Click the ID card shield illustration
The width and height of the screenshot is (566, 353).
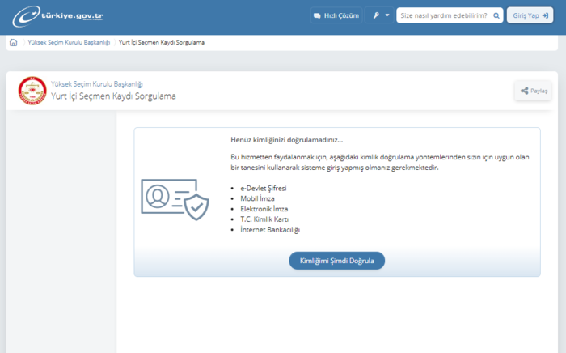175,197
